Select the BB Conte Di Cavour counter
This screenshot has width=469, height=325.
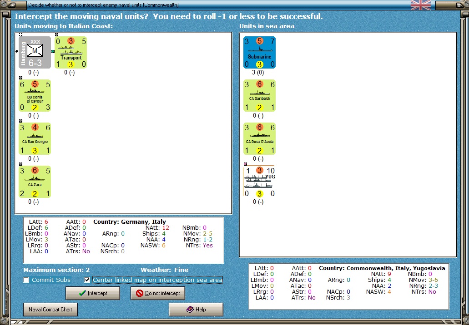click(x=35, y=95)
